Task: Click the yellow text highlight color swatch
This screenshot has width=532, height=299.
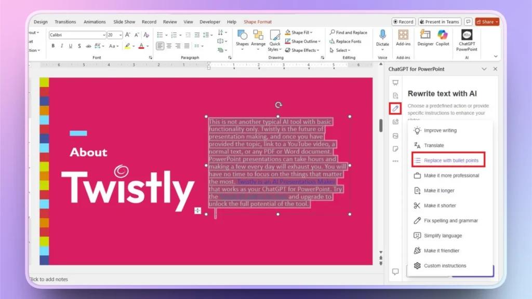Action: click(x=128, y=46)
